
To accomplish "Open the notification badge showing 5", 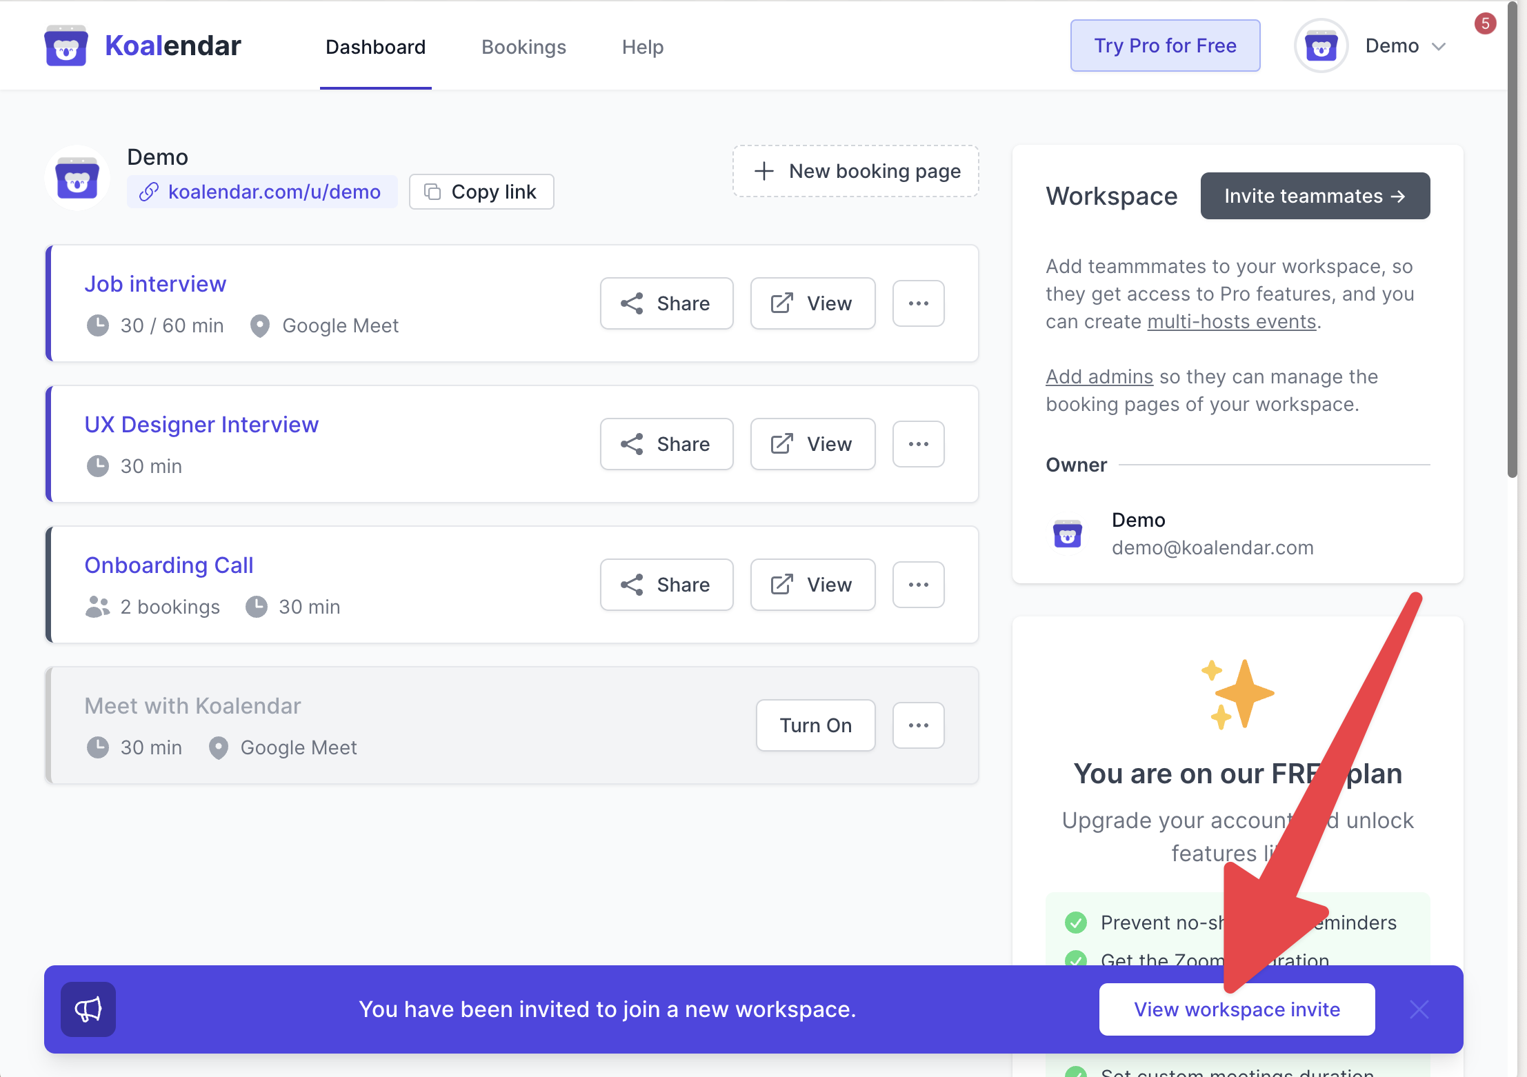I will (1485, 23).
